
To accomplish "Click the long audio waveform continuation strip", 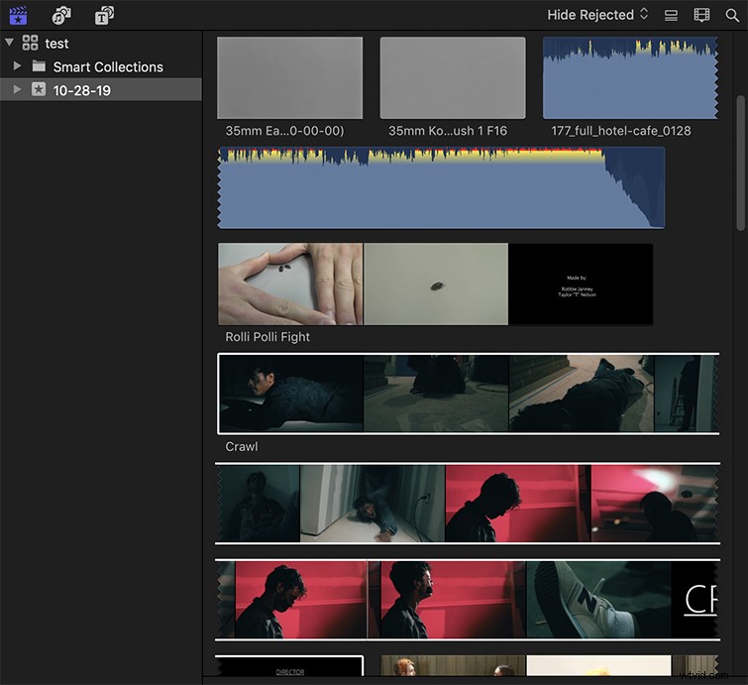I will 441,187.
